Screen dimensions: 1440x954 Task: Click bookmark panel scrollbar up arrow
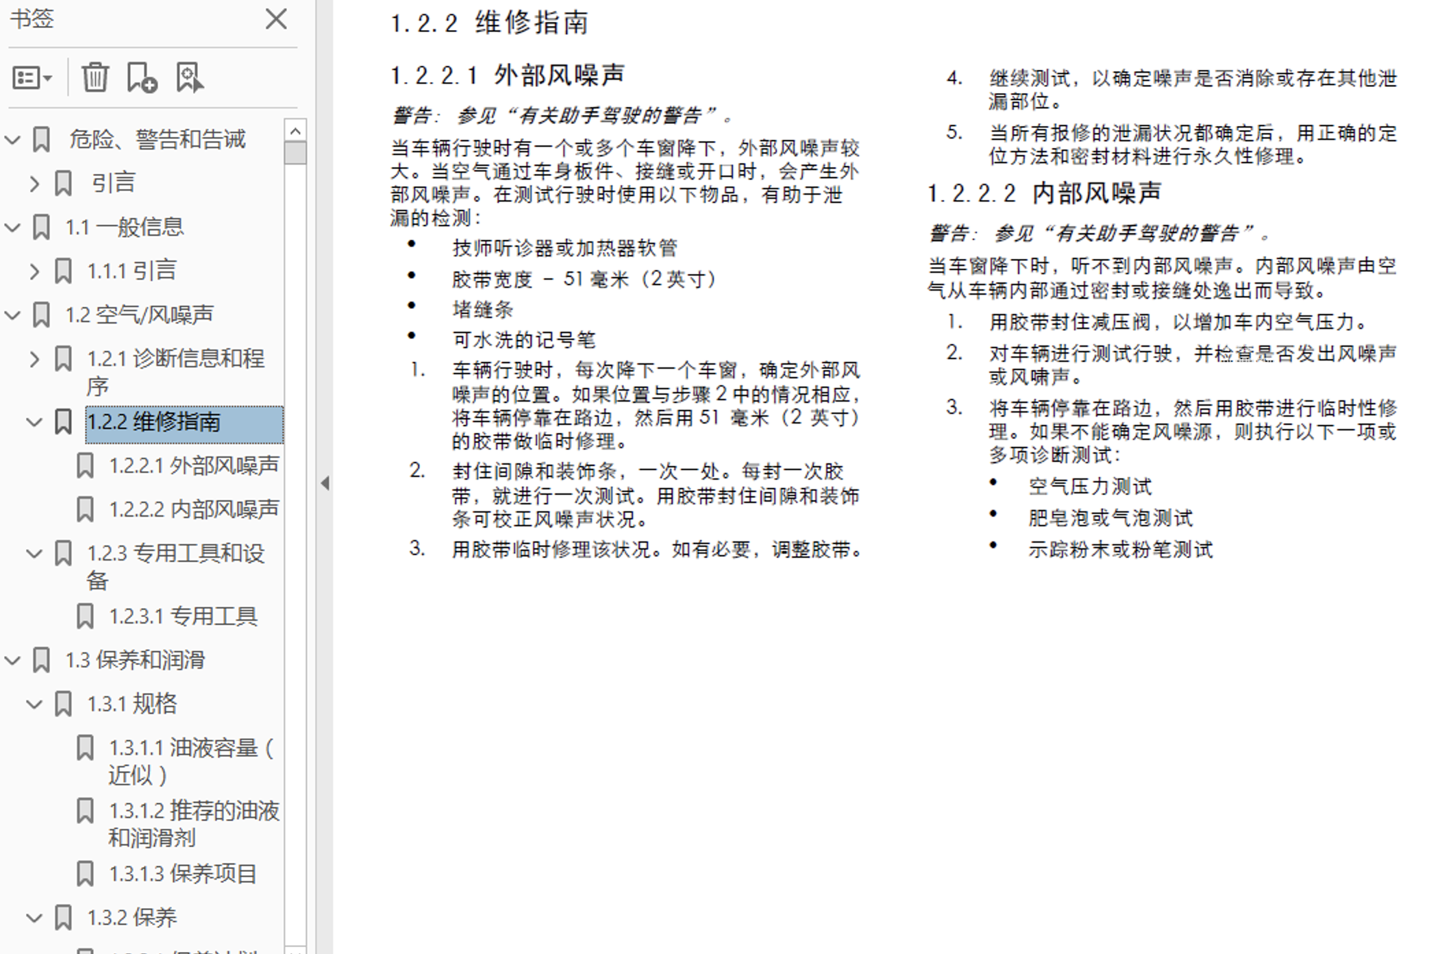point(295,130)
